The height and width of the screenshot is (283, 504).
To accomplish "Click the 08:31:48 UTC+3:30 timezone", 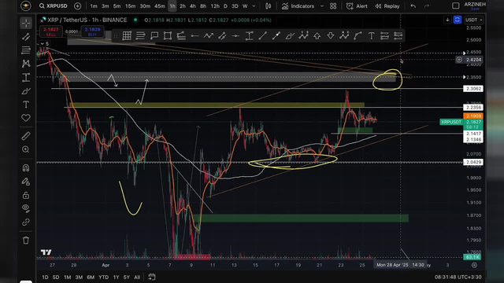I will point(458,277).
